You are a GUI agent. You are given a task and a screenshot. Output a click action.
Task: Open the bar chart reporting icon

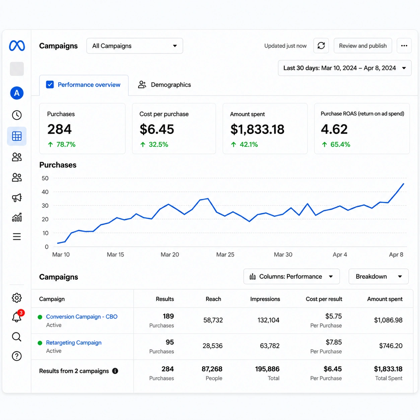coord(17,217)
